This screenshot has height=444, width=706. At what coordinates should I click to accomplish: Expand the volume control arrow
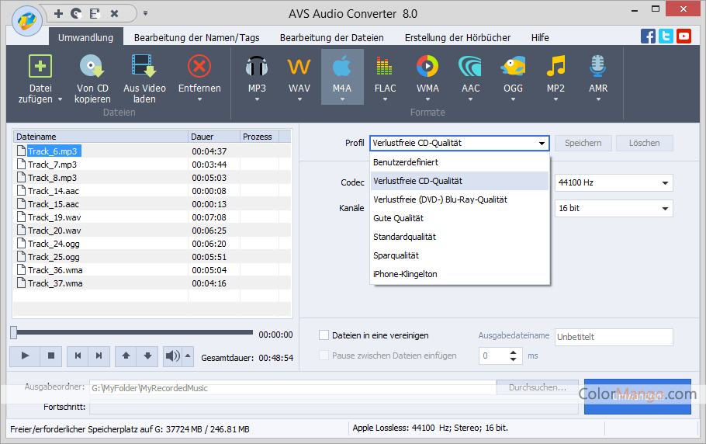point(188,356)
